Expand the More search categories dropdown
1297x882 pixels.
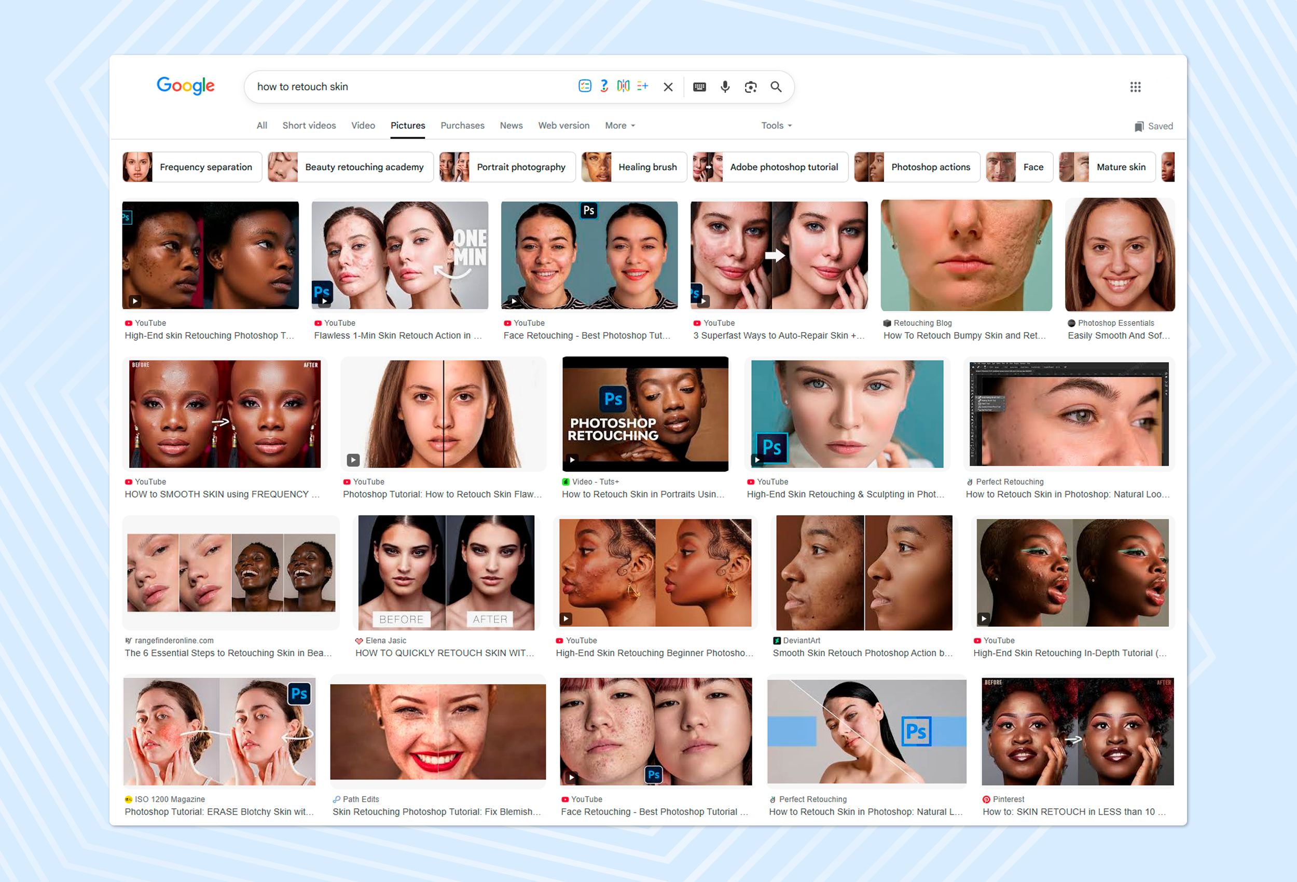point(619,126)
